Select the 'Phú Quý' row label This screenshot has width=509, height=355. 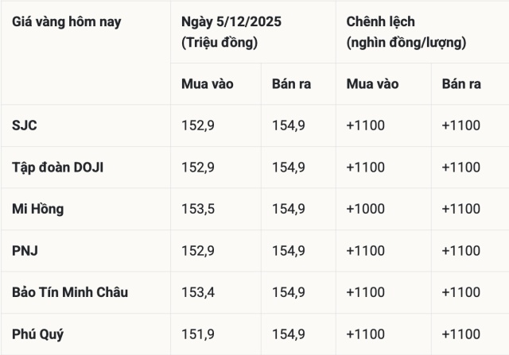point(39,334)
